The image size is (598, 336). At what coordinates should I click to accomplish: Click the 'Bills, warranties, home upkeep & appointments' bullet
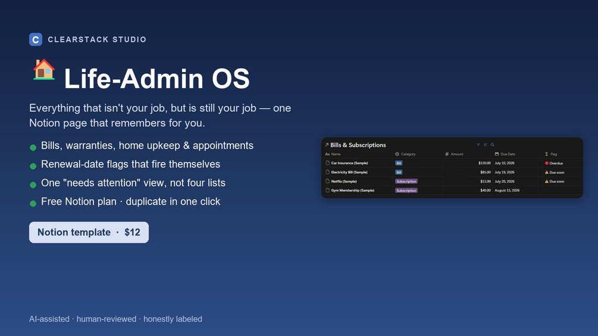147,146
